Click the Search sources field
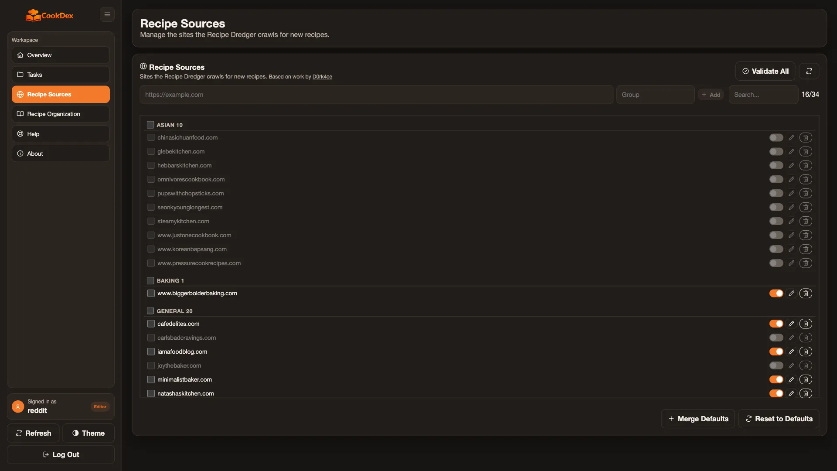This screenshot has height=471, width=837. pyautogui.click(x=763, y=95)
